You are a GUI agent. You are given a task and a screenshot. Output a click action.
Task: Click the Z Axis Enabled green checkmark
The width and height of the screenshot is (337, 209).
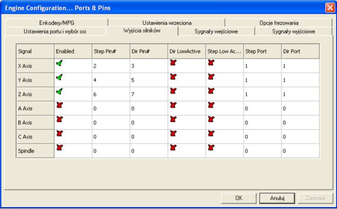click(x=60, y=91)
